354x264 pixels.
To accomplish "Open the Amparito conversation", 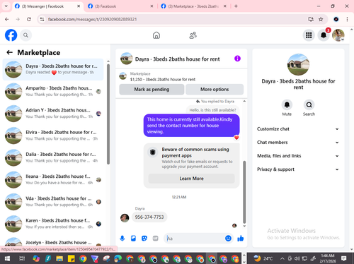I will (x=53, y=91).
